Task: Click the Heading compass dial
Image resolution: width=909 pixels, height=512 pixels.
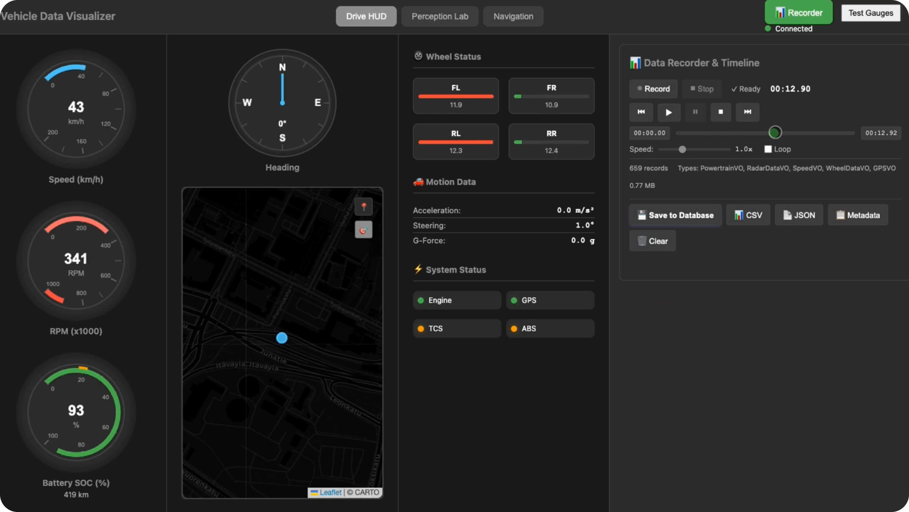Action: tap(282, 103)
